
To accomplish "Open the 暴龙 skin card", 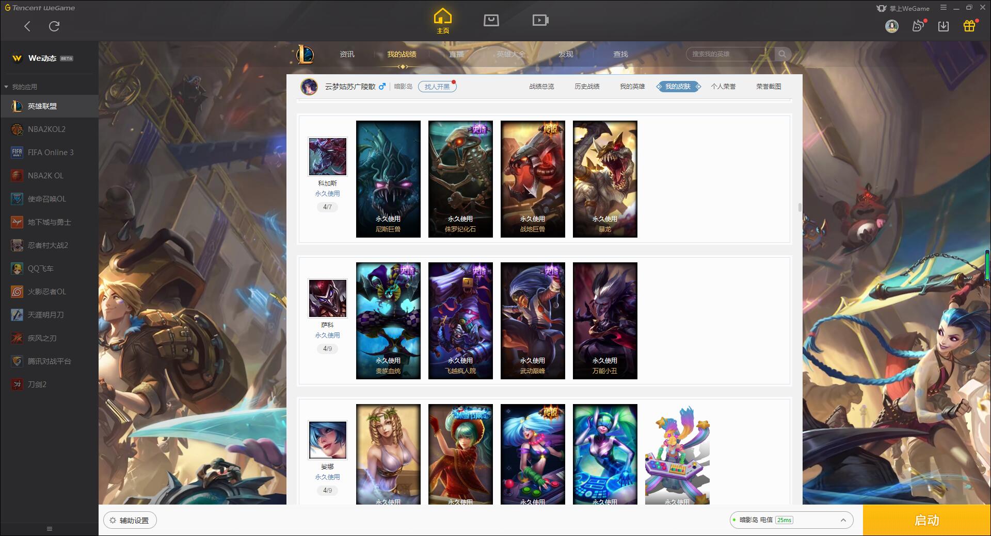I will [x=605, y=179].
